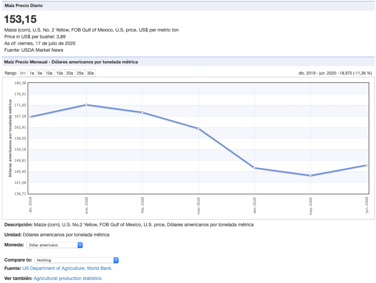Set chart range to 5a
376x283 pixels.
pyautogui.click(x=40, y=73)
